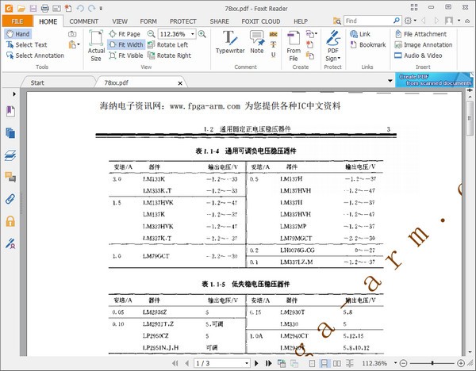The height and width of the screenshot is (371, 476).
Task: Open the Comments panel in sidebar
Action: (x=10, y=176)
